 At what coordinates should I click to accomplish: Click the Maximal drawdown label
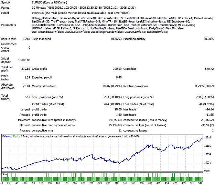pos(44,86)
